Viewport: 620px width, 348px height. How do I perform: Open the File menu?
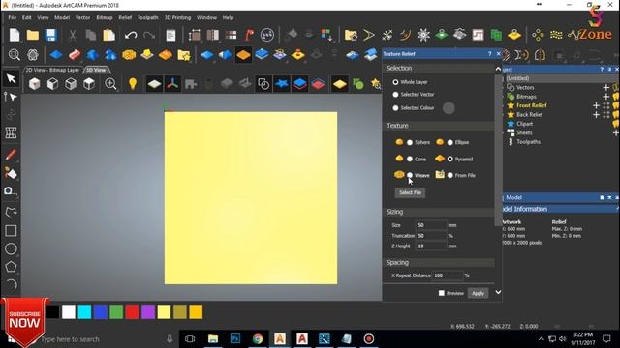click(13, 17)
